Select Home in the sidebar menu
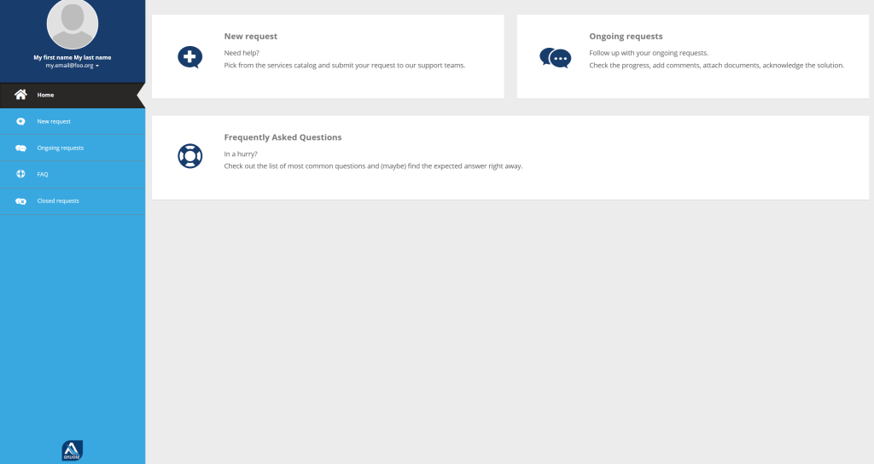 73,96
